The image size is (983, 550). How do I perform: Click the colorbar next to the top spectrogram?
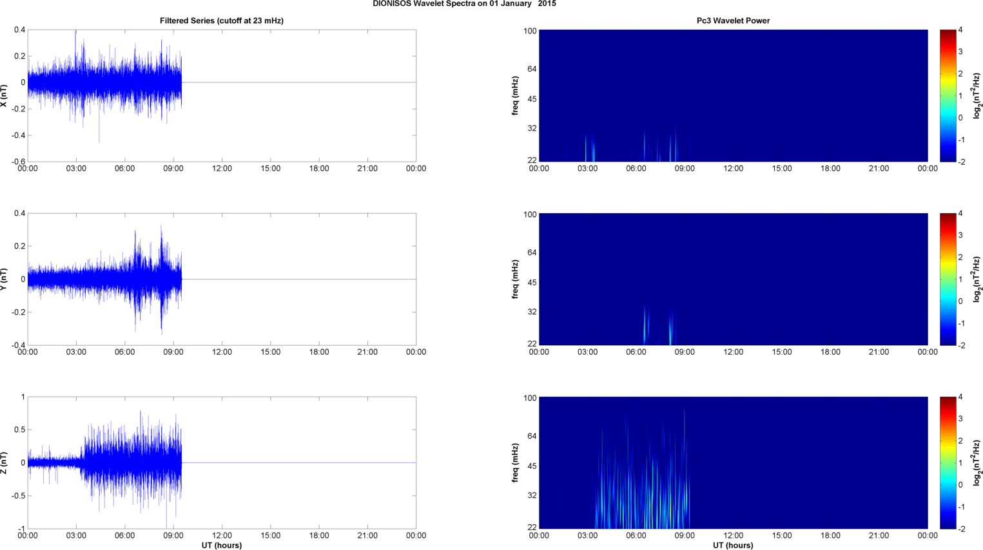click(x=948, y=96)
